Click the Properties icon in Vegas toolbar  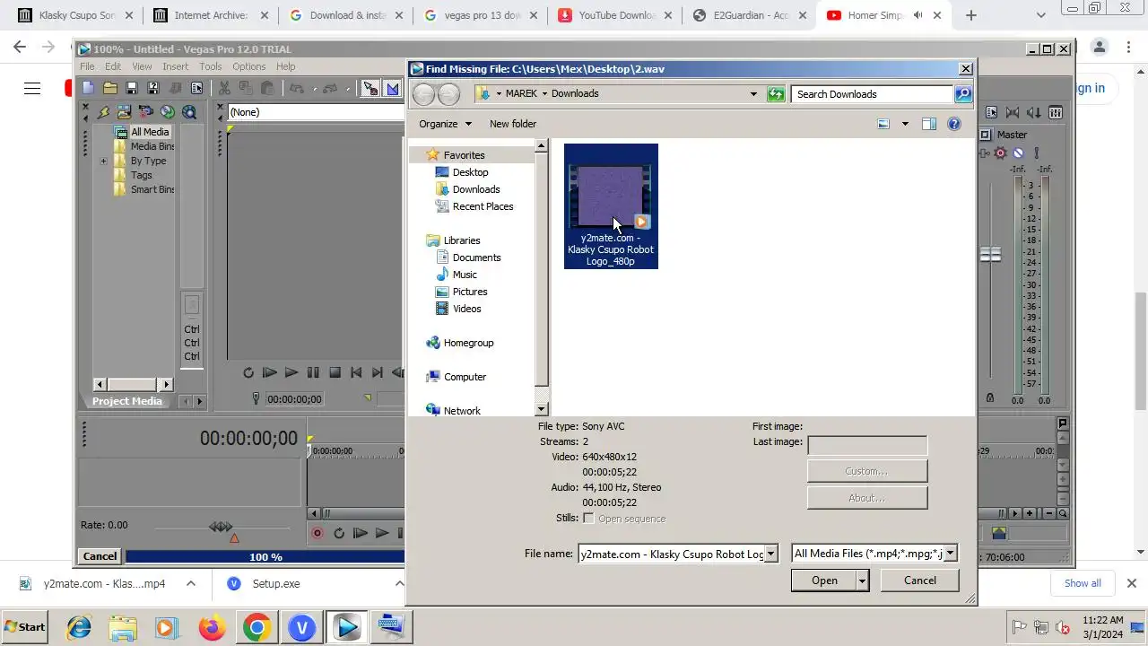click(196, 88)
